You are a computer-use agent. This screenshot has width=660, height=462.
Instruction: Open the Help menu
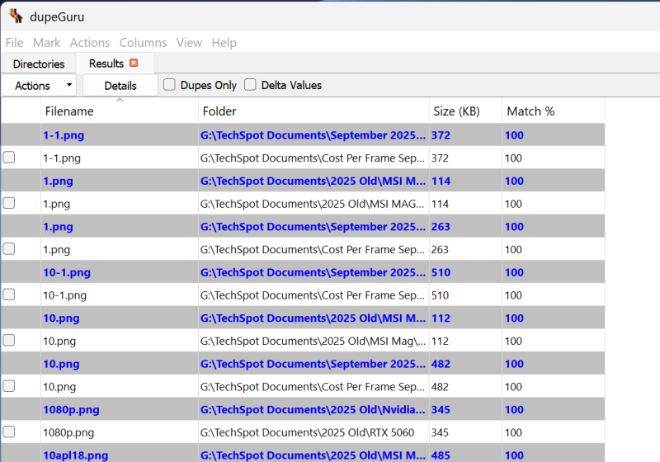point(224,43)
